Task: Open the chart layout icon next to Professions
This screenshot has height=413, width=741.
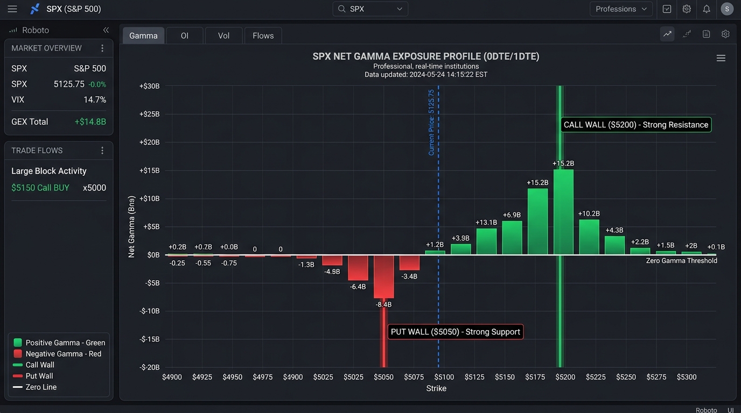Action: [x=667, y=9]
